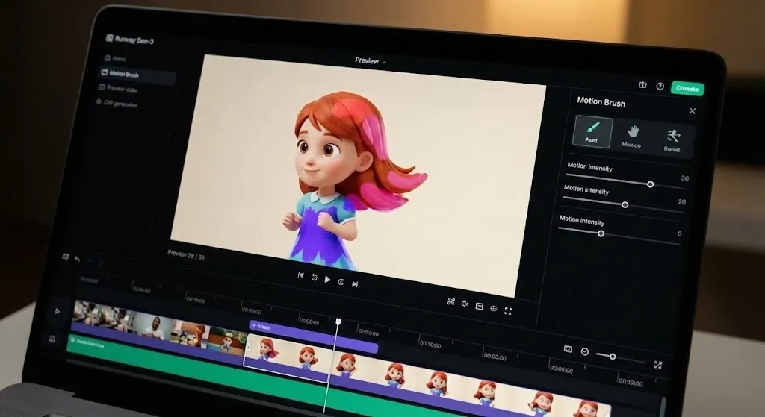Toggle the video track play icon
This screenshot has width=765, height=417.
tap(58, 311)
